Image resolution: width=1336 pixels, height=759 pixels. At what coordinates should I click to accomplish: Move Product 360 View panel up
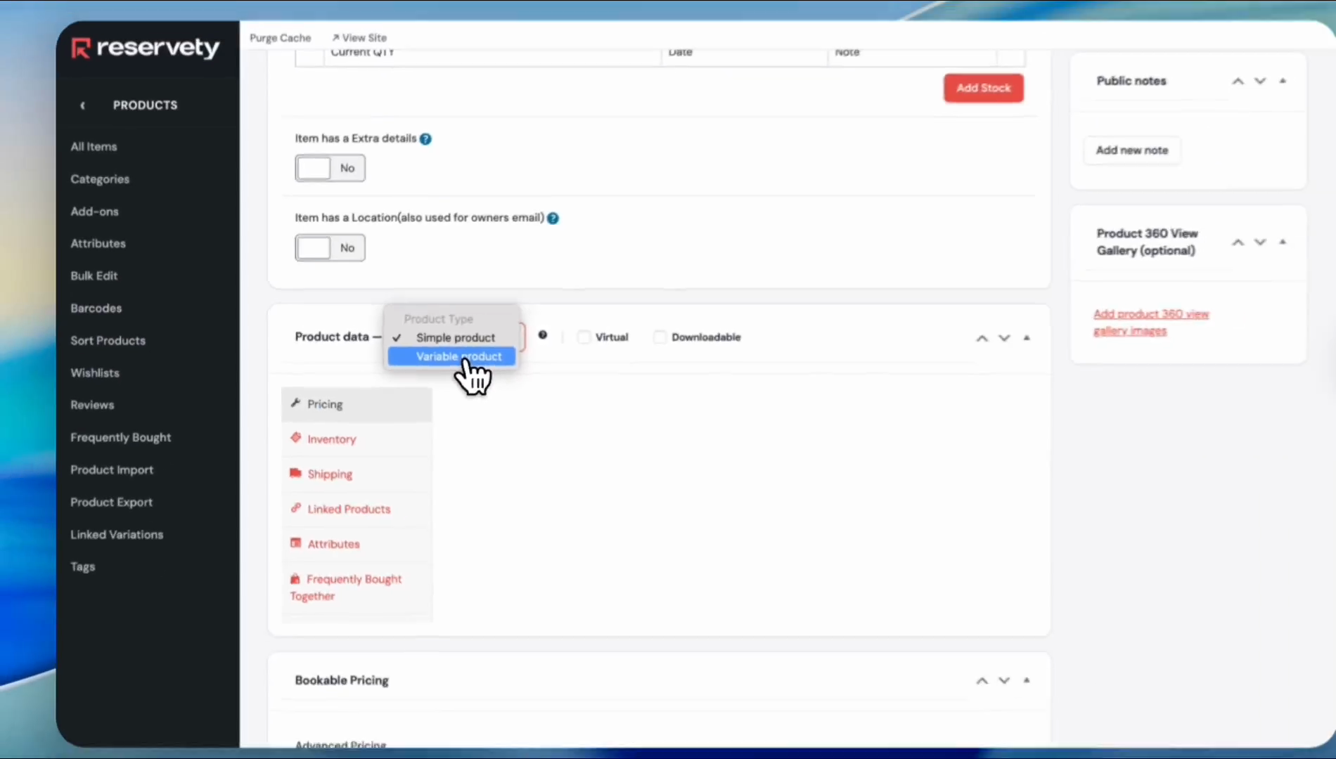click(1238, 242)
